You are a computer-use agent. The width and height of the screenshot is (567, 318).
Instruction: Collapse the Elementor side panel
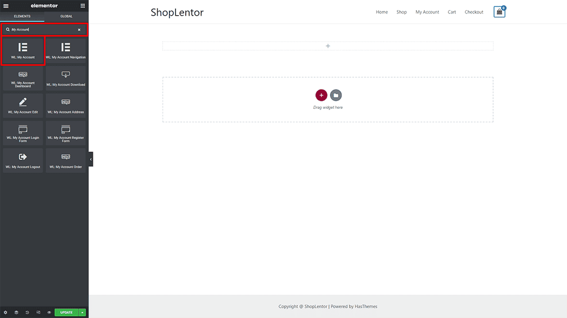pos(91,159)
